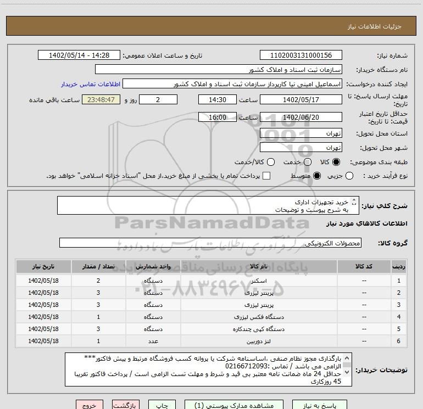Click the تاریخ نیاز column header
The width and height of the screenshot is (423, 409).
point(43,266)
